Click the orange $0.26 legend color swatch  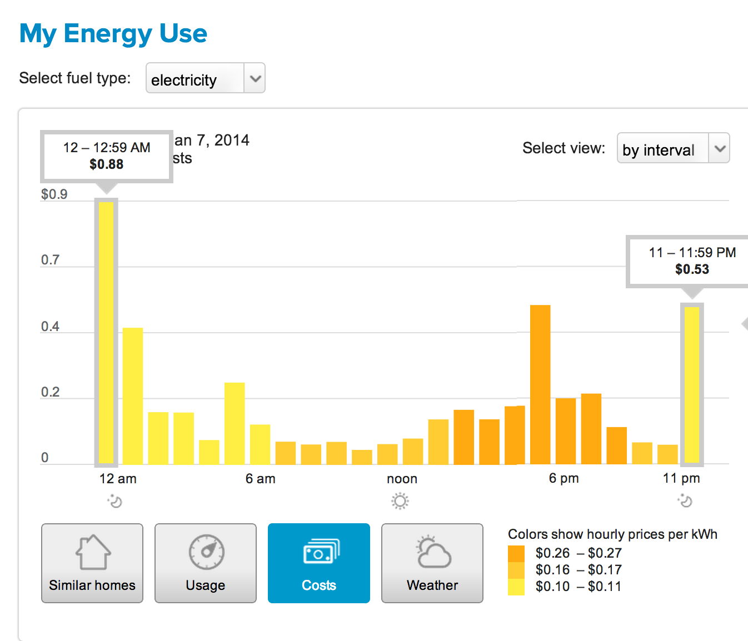pyautogui.click(x=516, y=553)
